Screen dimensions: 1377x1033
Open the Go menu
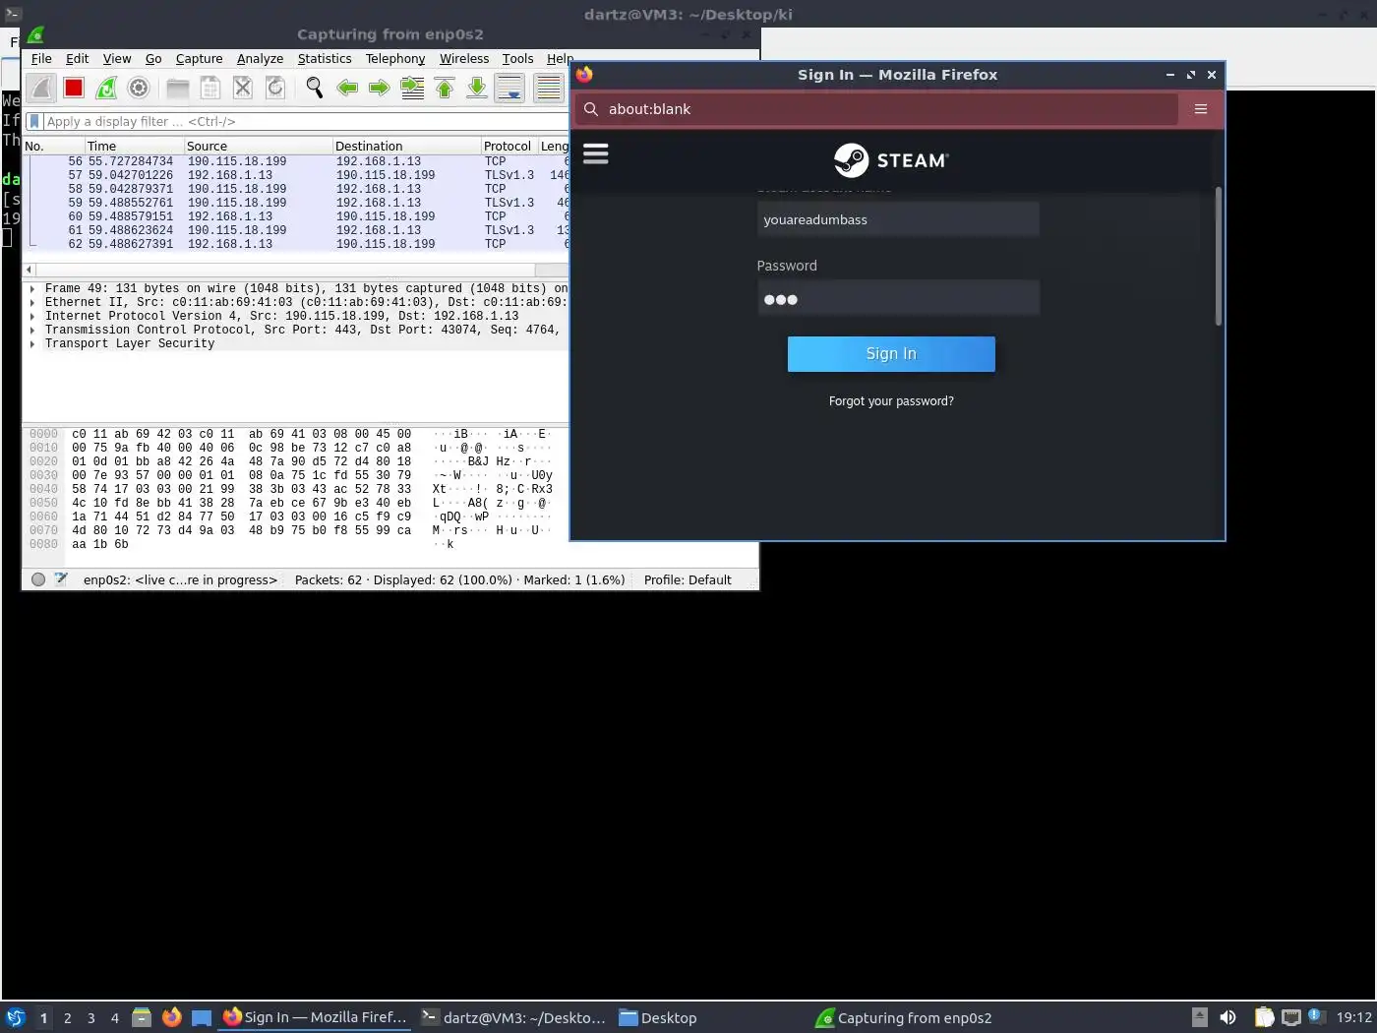coord(153,59)
